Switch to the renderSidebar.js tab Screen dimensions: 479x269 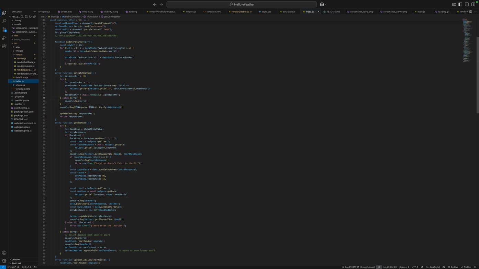pyautogui.click(x=240, y=12)
